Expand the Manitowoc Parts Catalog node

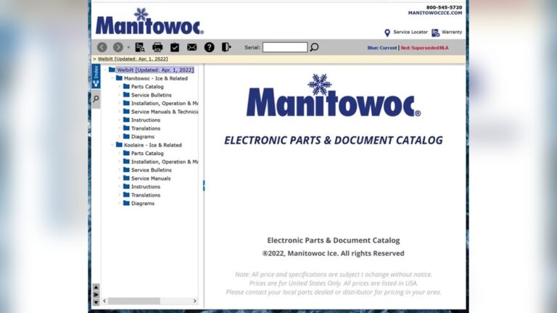(x=120, y=87)
